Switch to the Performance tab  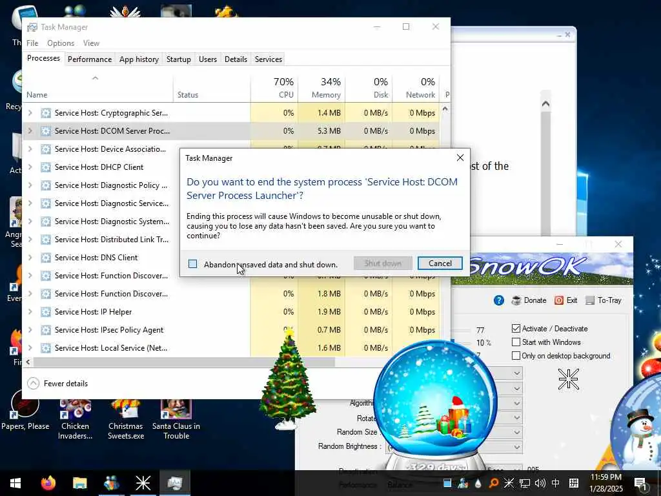90,59
